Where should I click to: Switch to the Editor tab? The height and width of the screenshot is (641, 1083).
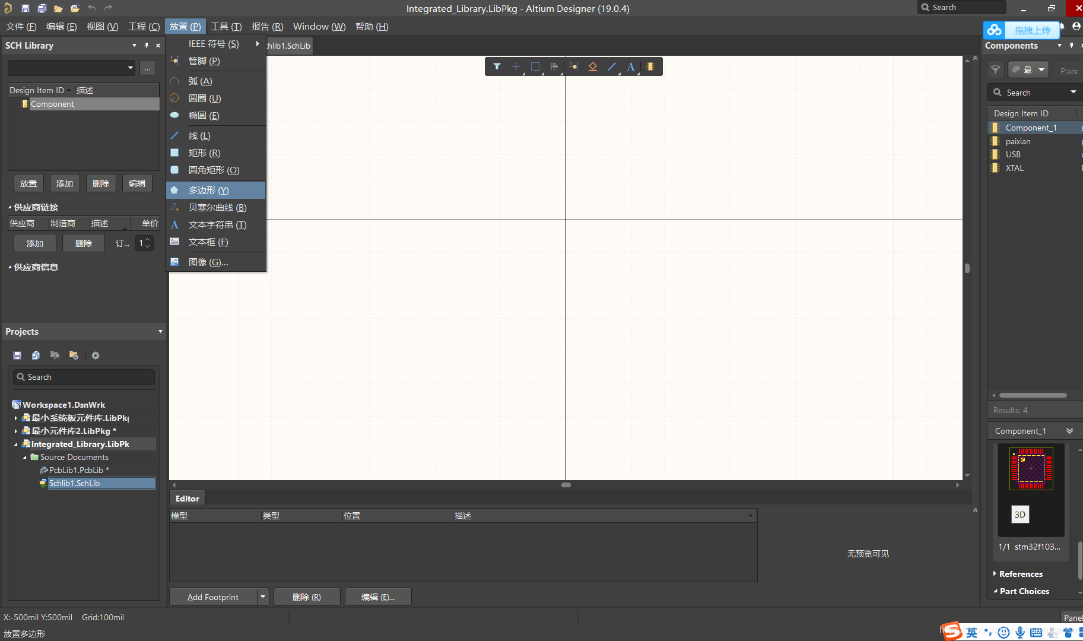188,499
